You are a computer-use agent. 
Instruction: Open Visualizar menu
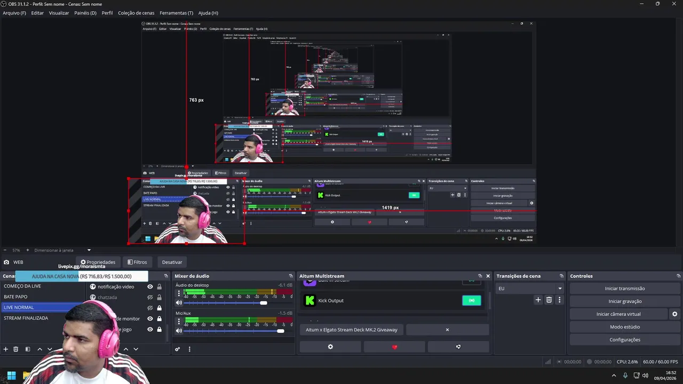pos(59,13)
